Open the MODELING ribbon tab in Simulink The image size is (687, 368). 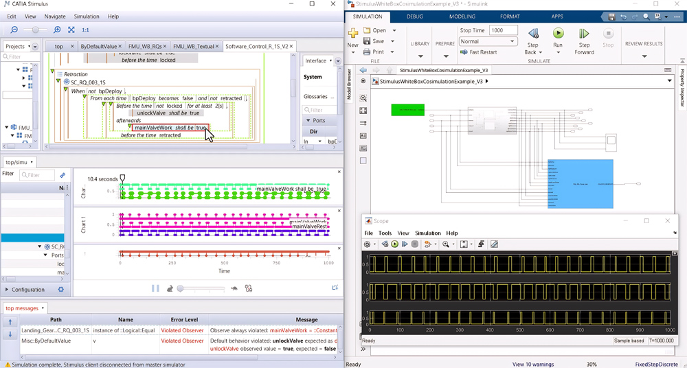click(x=462, y=16)
